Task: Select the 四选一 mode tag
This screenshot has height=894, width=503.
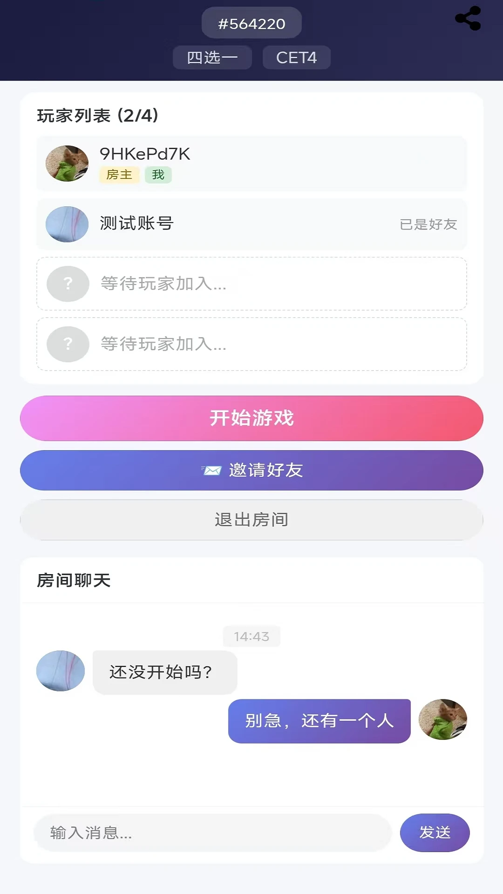Action: click(x=212, y=58)
